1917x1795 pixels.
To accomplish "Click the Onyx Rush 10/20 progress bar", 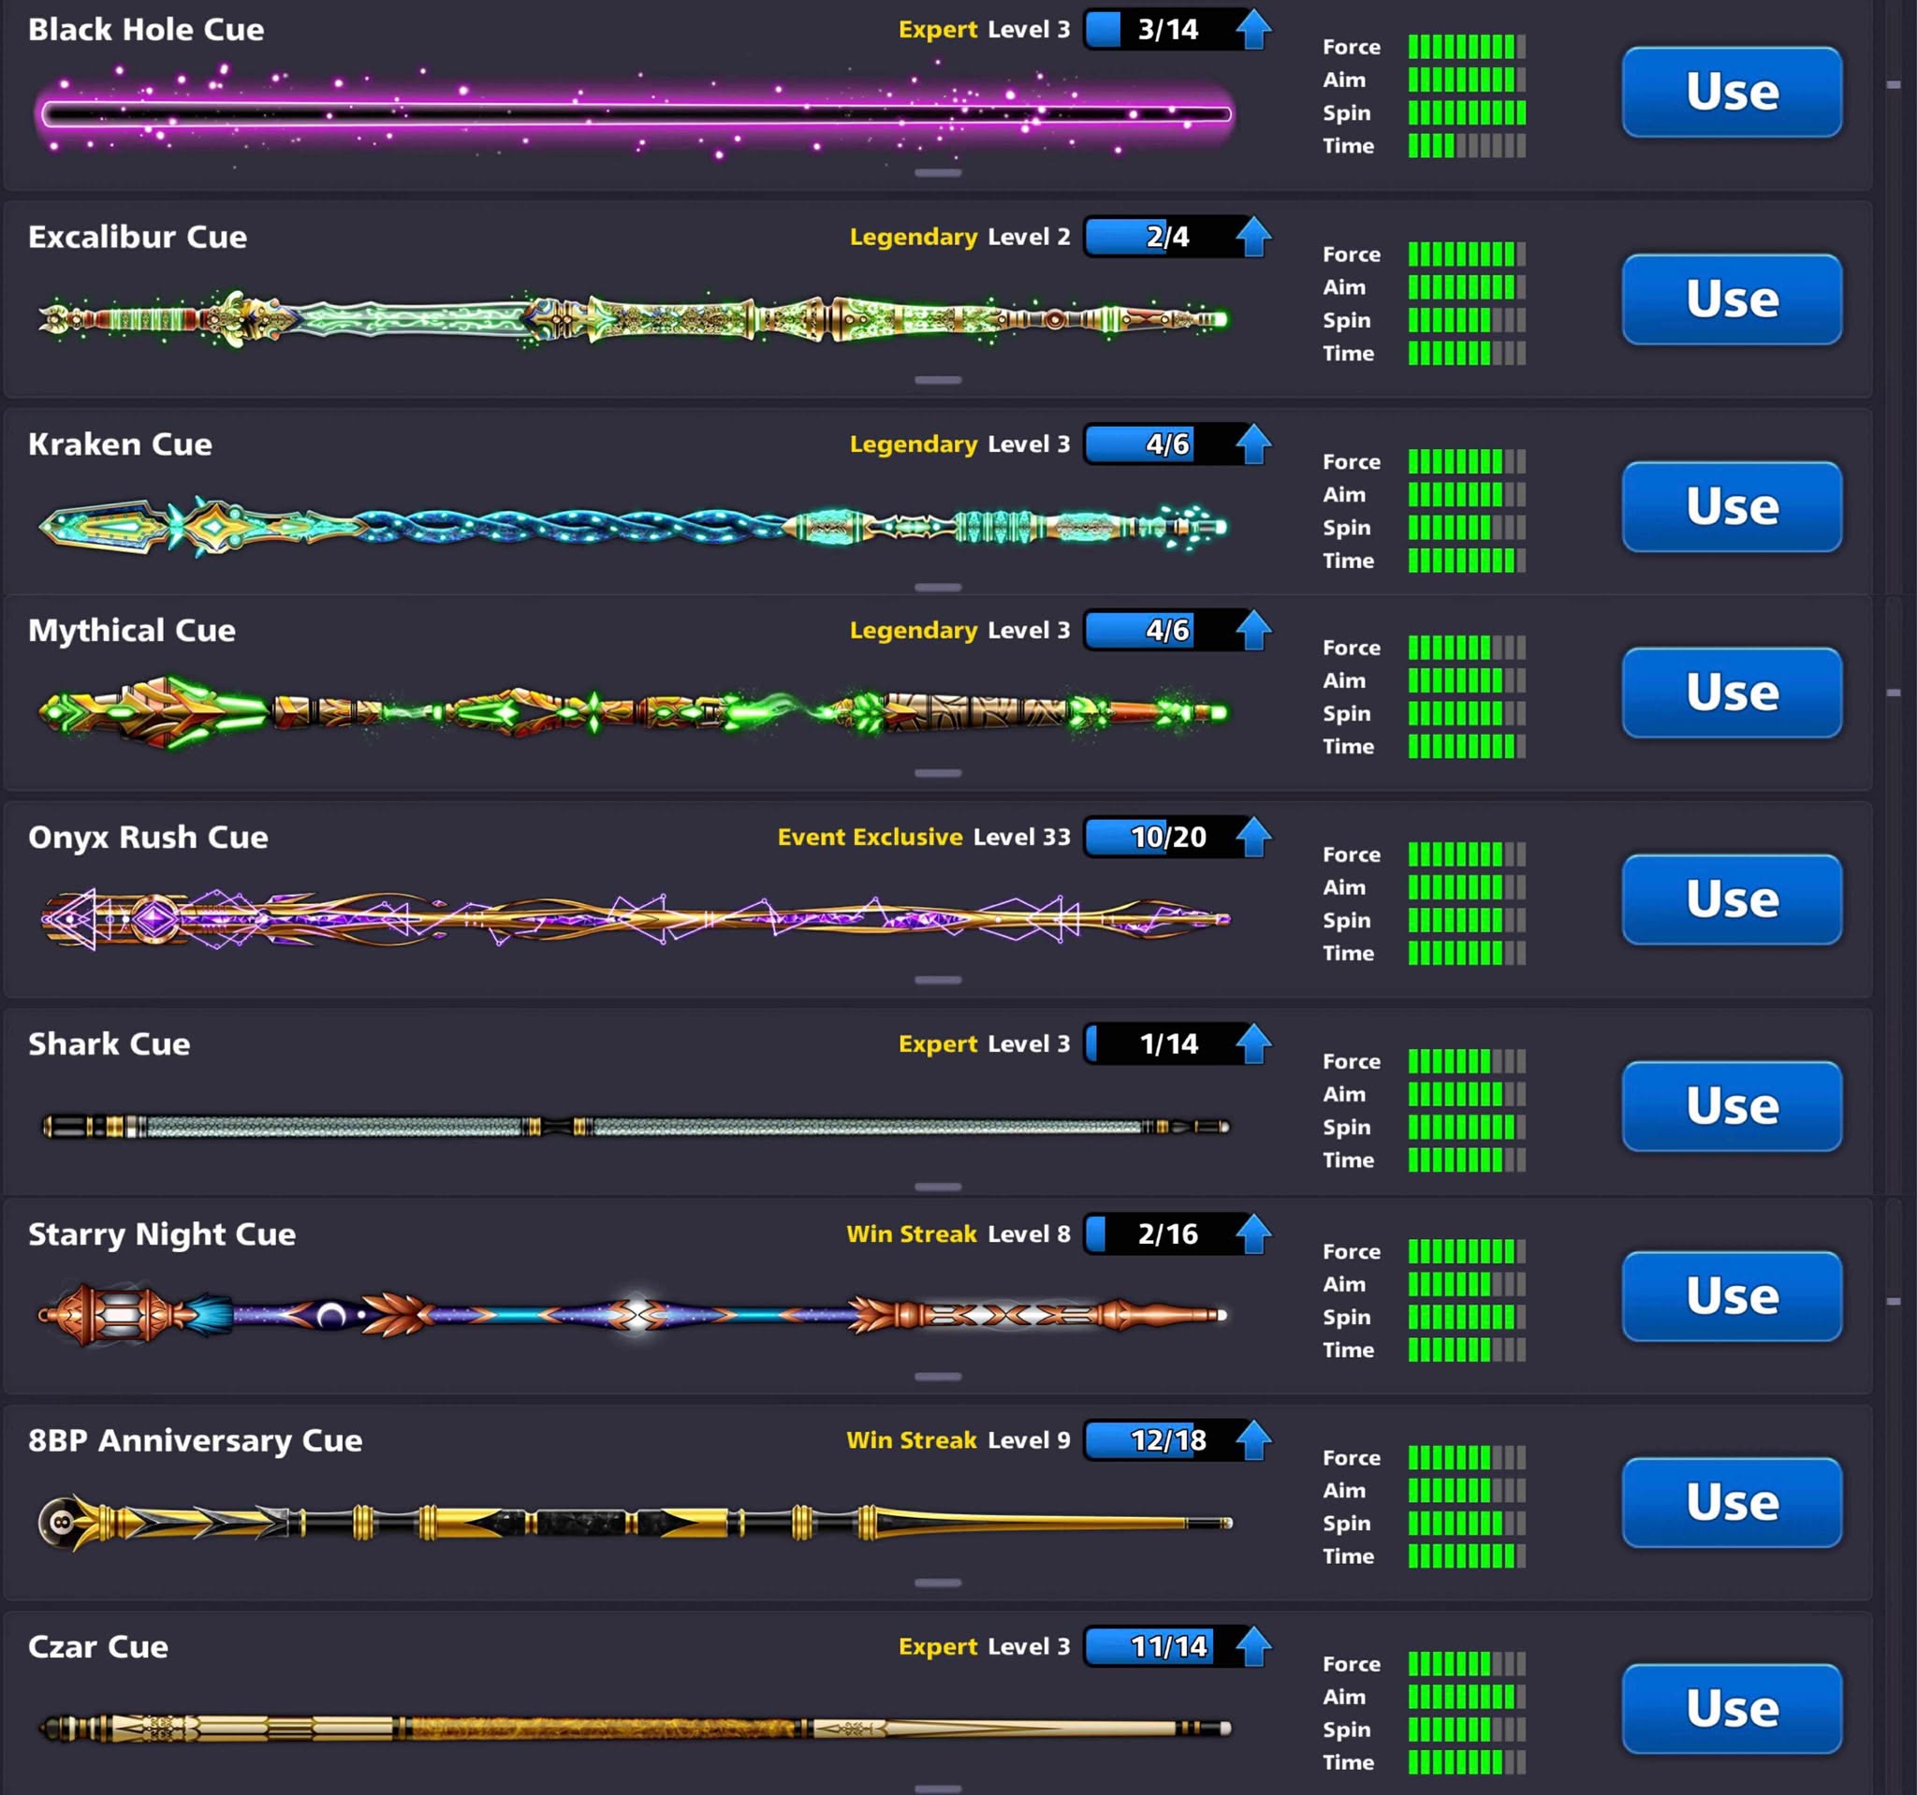I will pyautogui.click(x=1162, y=837).
